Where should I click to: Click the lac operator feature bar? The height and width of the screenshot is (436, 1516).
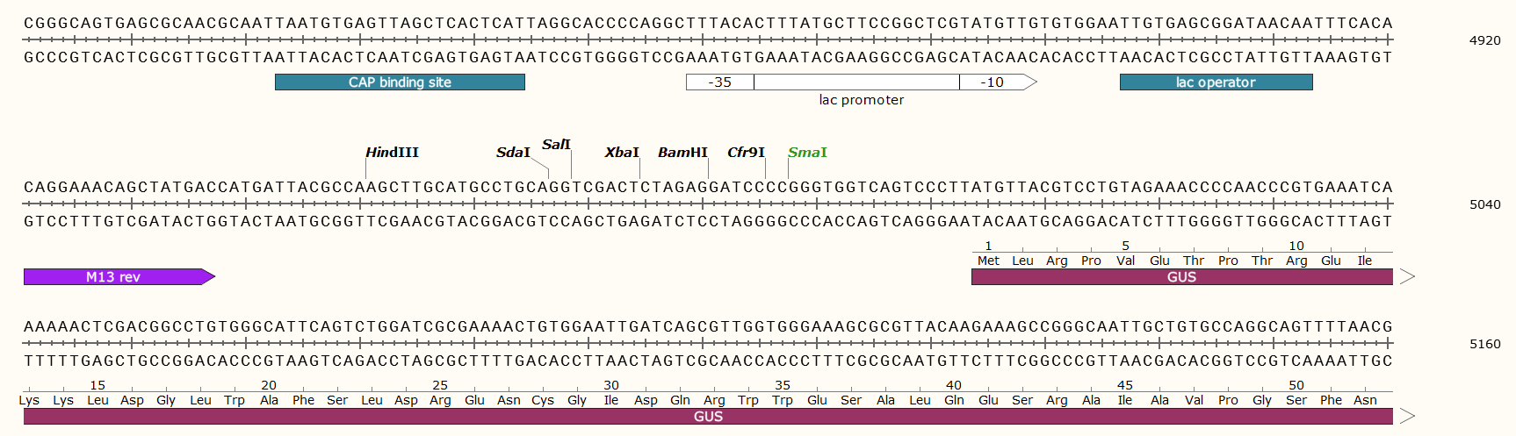click(1216, 82)
